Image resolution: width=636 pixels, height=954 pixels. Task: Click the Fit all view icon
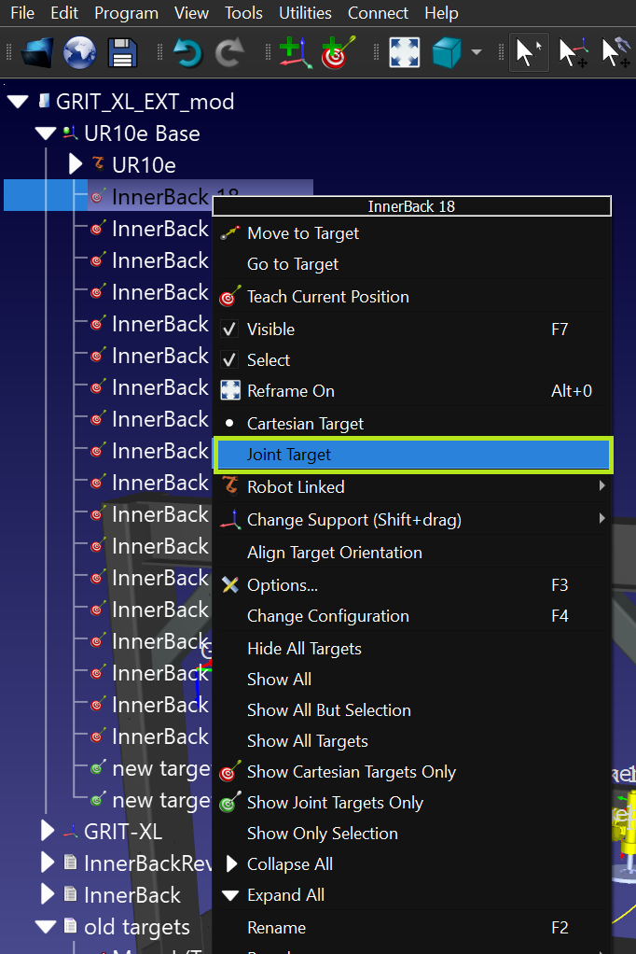pos(403,52)
